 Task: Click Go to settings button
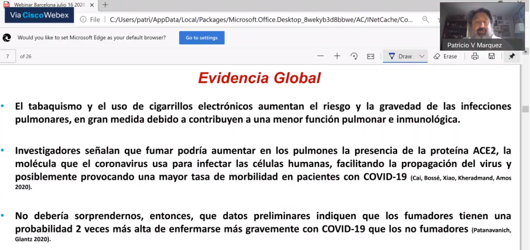tap(202, 38)
